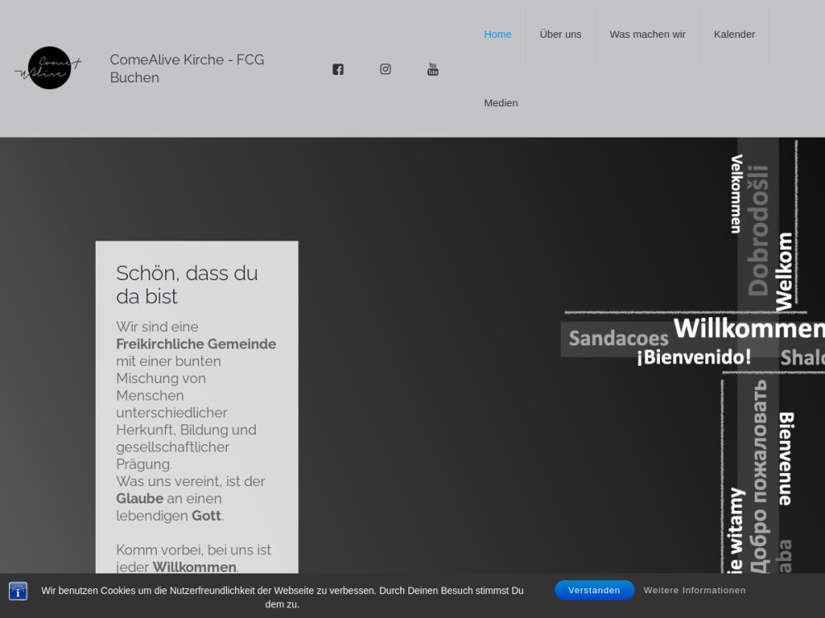Open the church's Facebook page icon
This screenshot has width=825, height=618.
[x=338, y=69]
